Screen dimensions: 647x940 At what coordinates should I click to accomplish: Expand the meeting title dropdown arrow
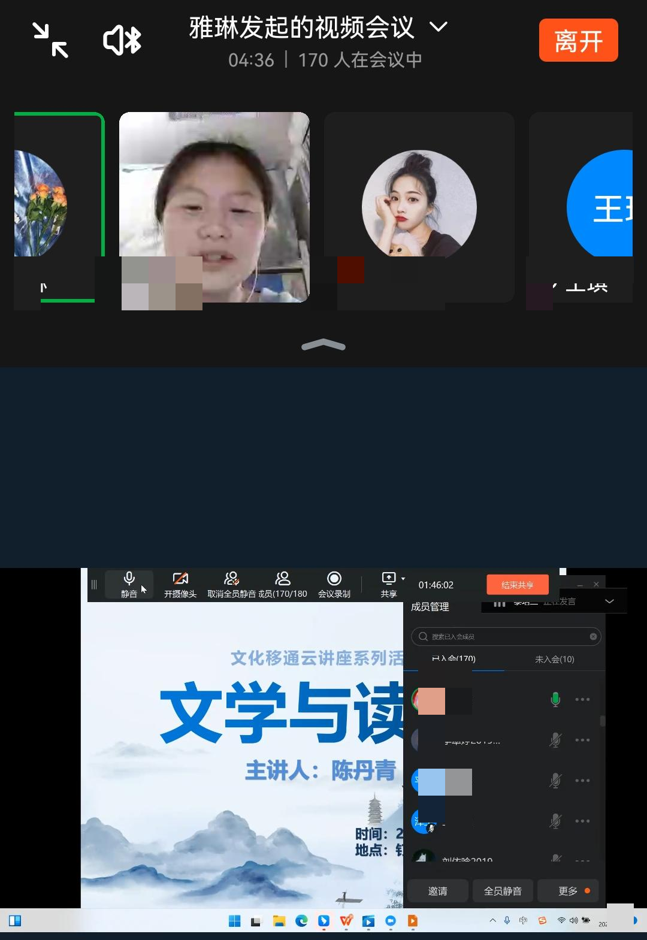pos(439,27)
